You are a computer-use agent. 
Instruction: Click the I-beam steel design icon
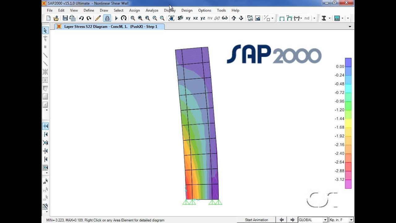[x=324, y=18]
